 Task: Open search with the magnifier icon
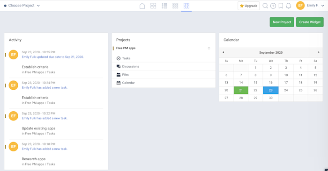coord(265,6)
